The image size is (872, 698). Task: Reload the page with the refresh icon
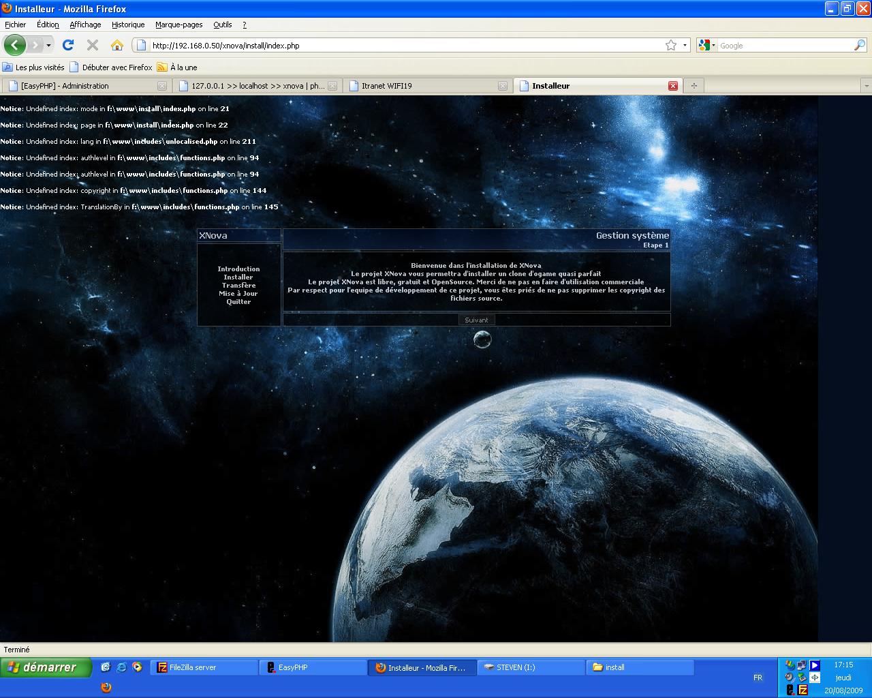point(67,45)
